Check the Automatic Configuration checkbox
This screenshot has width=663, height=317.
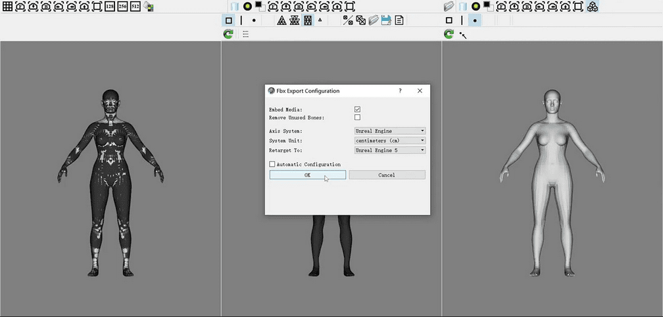[x=272, y=164]
